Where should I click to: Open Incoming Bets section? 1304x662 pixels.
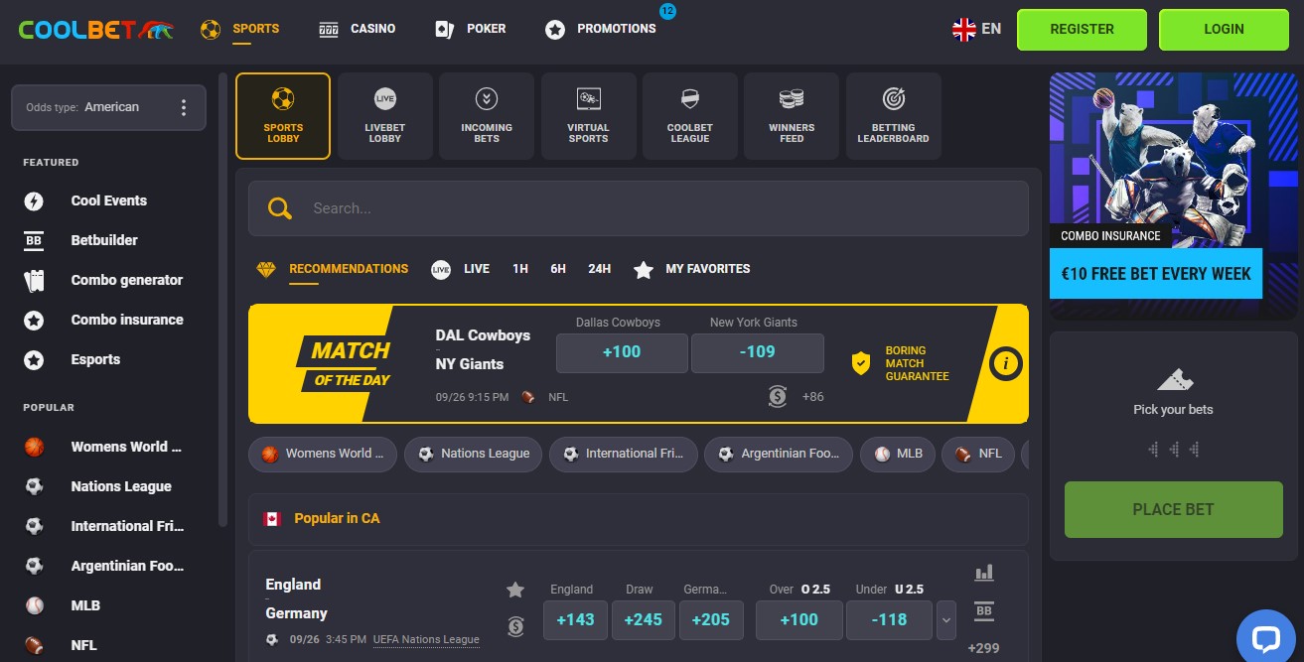point(486,115)
